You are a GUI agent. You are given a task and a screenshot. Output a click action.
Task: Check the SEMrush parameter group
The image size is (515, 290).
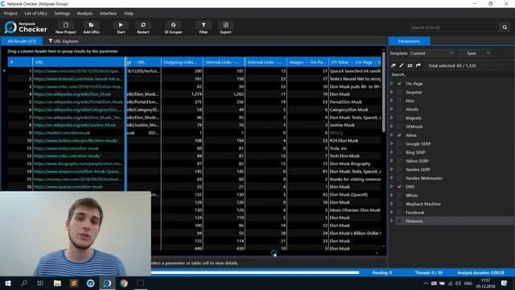pos(399,126)
